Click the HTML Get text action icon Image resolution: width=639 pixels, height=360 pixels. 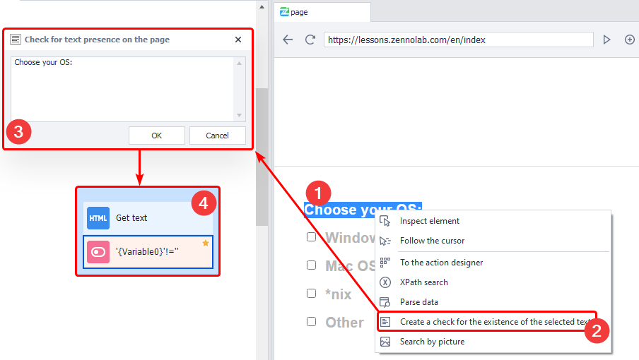click(98, 218)
